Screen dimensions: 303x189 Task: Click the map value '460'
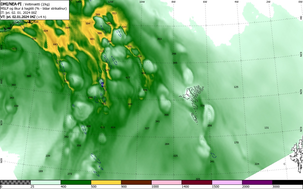pos(144,73)
